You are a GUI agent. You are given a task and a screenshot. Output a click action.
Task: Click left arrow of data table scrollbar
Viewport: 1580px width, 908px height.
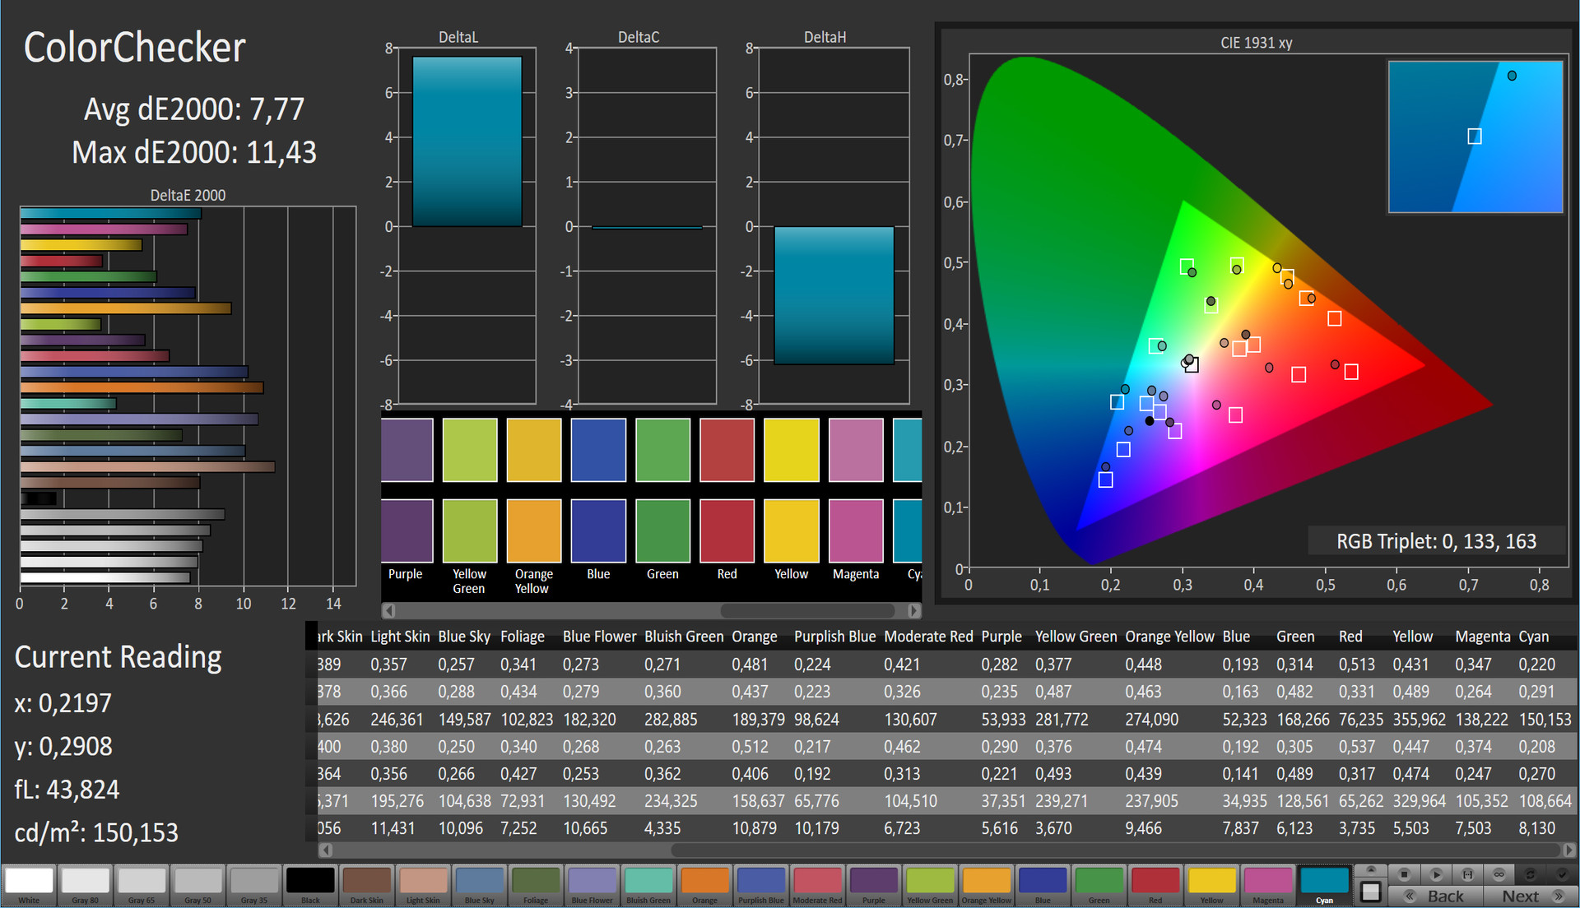click(326, 850)
